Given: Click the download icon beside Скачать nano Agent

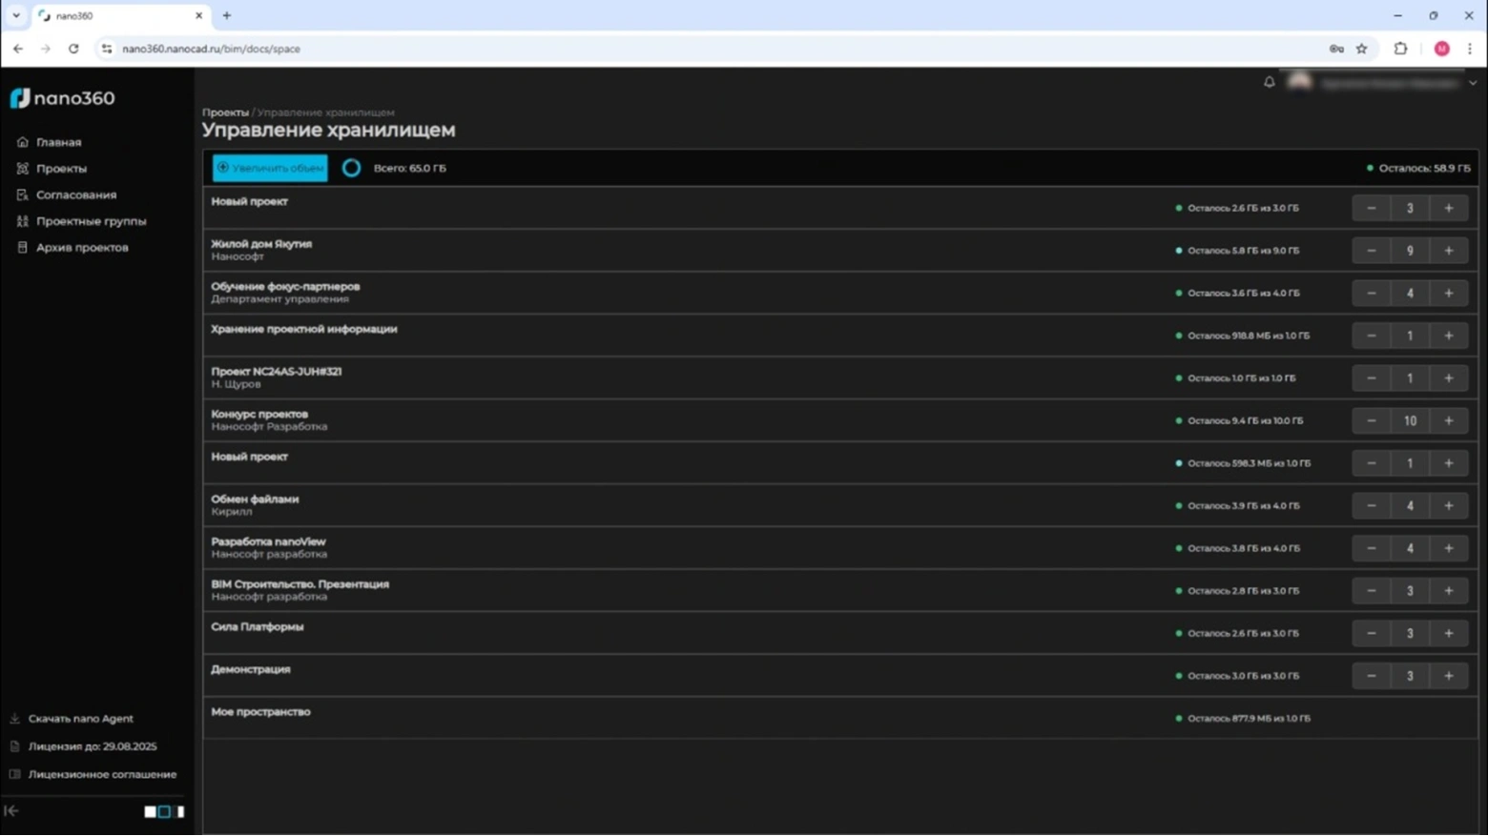Looking at the screenshot, I should pos(14,719).
